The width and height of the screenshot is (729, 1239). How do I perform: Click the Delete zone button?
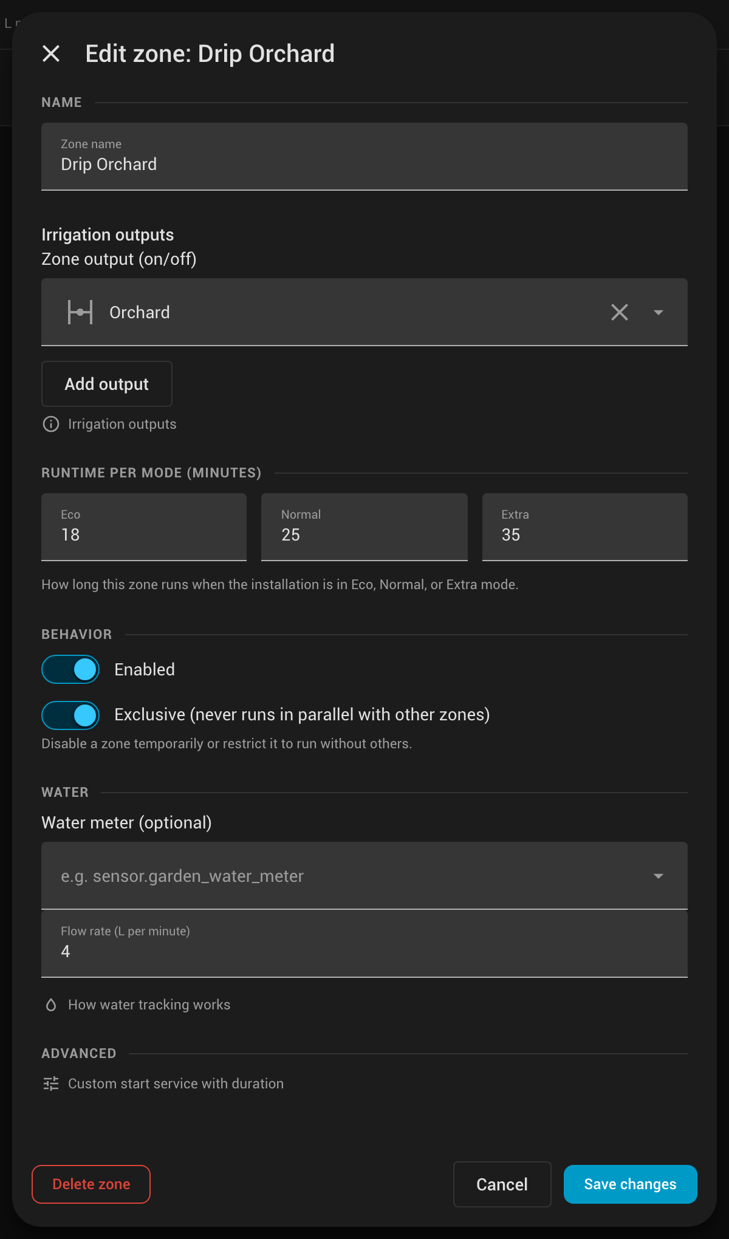point(91,1184)
